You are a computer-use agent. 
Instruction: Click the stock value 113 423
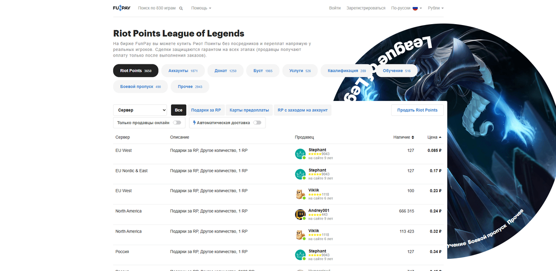407,232
